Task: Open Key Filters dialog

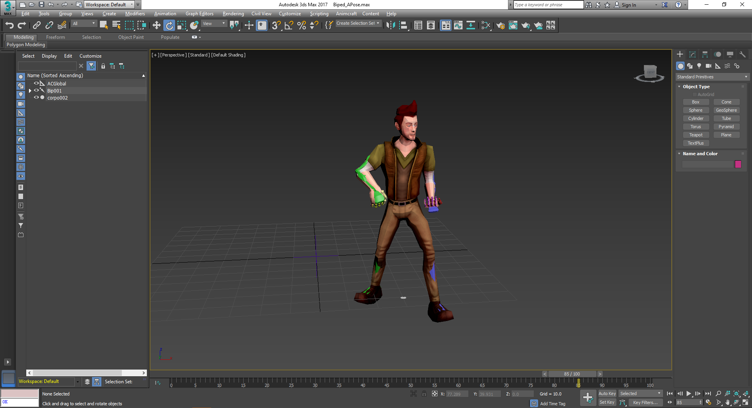Action: [x=645, y=403]
